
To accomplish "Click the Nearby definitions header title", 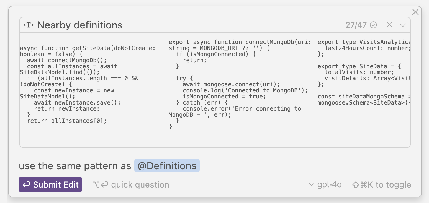I will pos(80,25).
